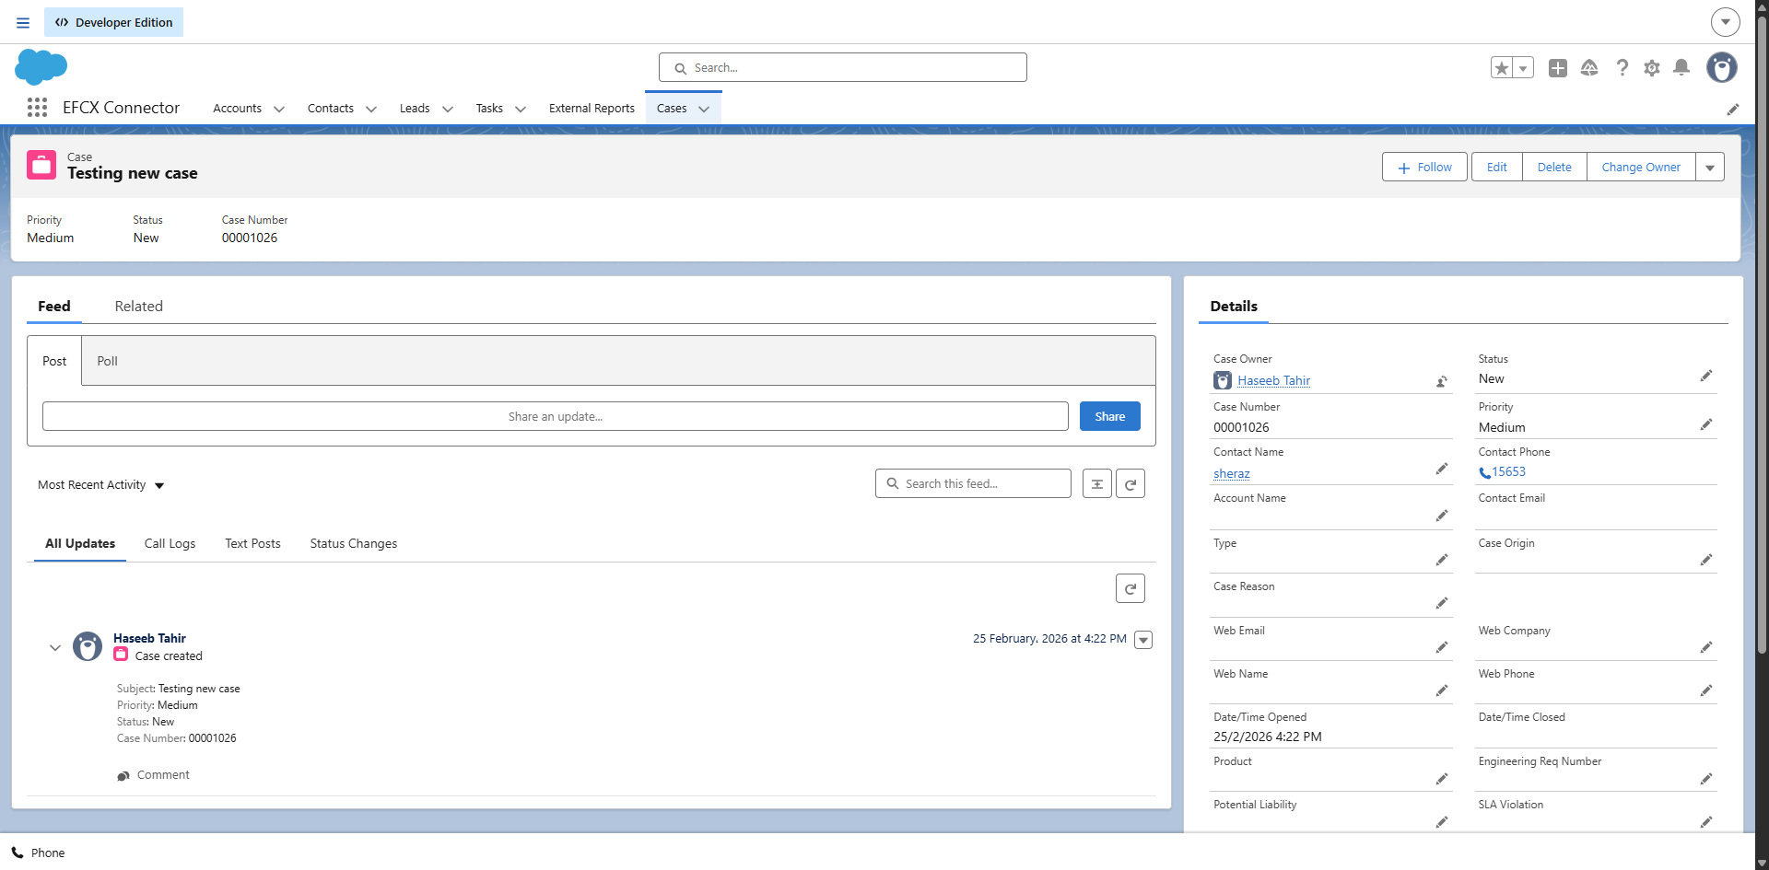Viewport: 1769px width, 870px height.
Task: Show more case actions dropdown
Action: pyautogui.click(x=1710, y=167)
